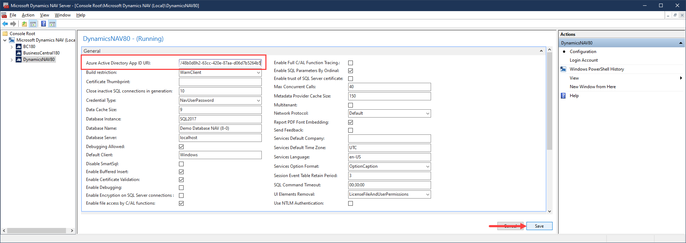Open the Credential Type dropdown
Viewport: 686px width, 243px height.
pos(258,101)
